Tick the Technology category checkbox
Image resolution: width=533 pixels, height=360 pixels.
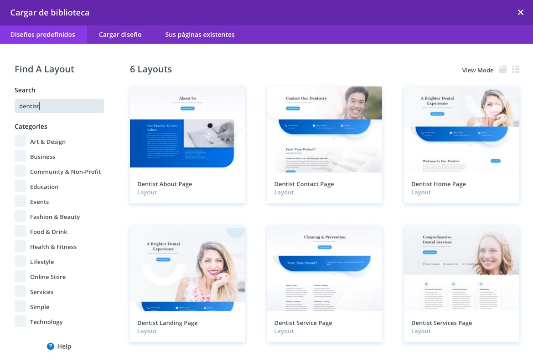[21, 322]
